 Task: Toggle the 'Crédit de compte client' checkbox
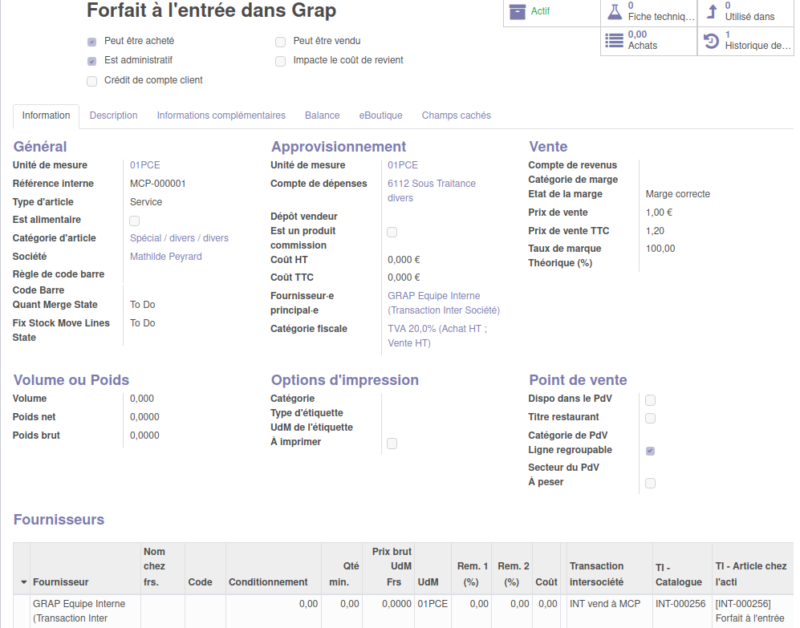point(91,81)
